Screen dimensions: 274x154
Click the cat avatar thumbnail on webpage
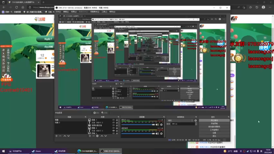coord(44,71)
